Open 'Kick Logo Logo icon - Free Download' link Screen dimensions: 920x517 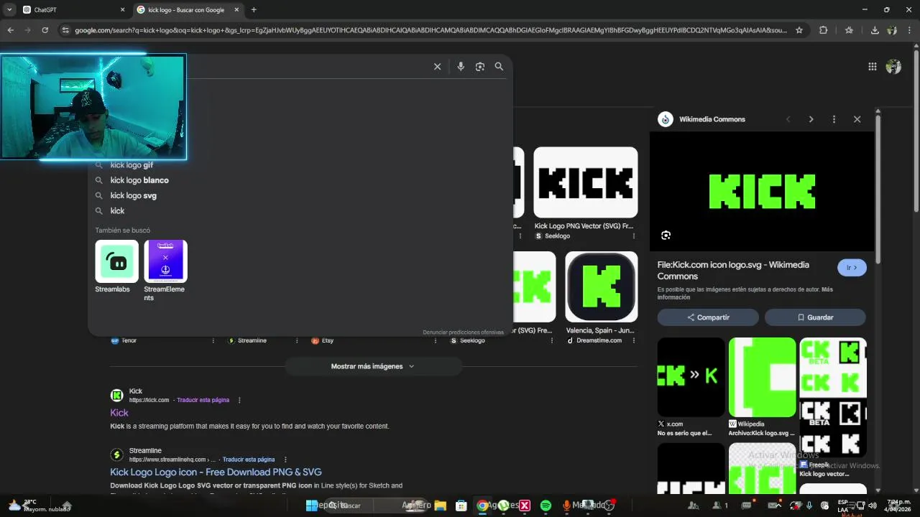tap(216, 472)
